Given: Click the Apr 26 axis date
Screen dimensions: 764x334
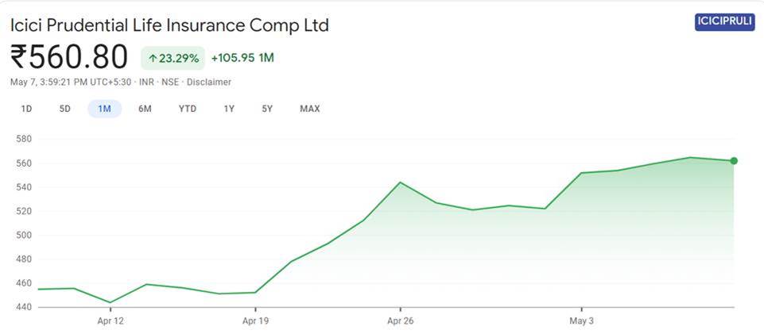Looking at the screenshot, I should pos(400,321).
